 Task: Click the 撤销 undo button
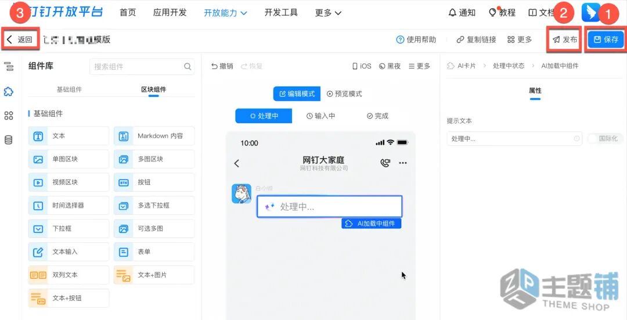(222, 66)
